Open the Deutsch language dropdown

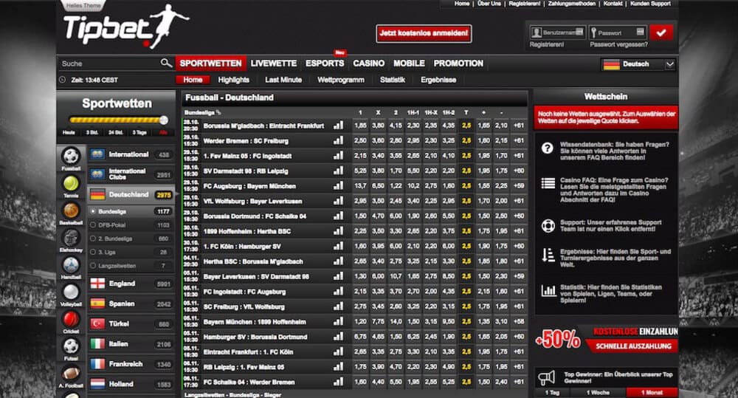tap(638, 64)
